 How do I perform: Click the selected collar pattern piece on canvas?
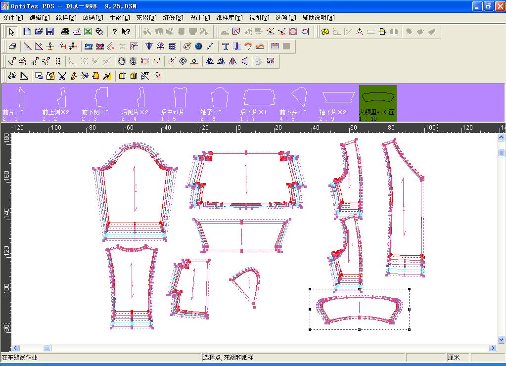[360, 309]
